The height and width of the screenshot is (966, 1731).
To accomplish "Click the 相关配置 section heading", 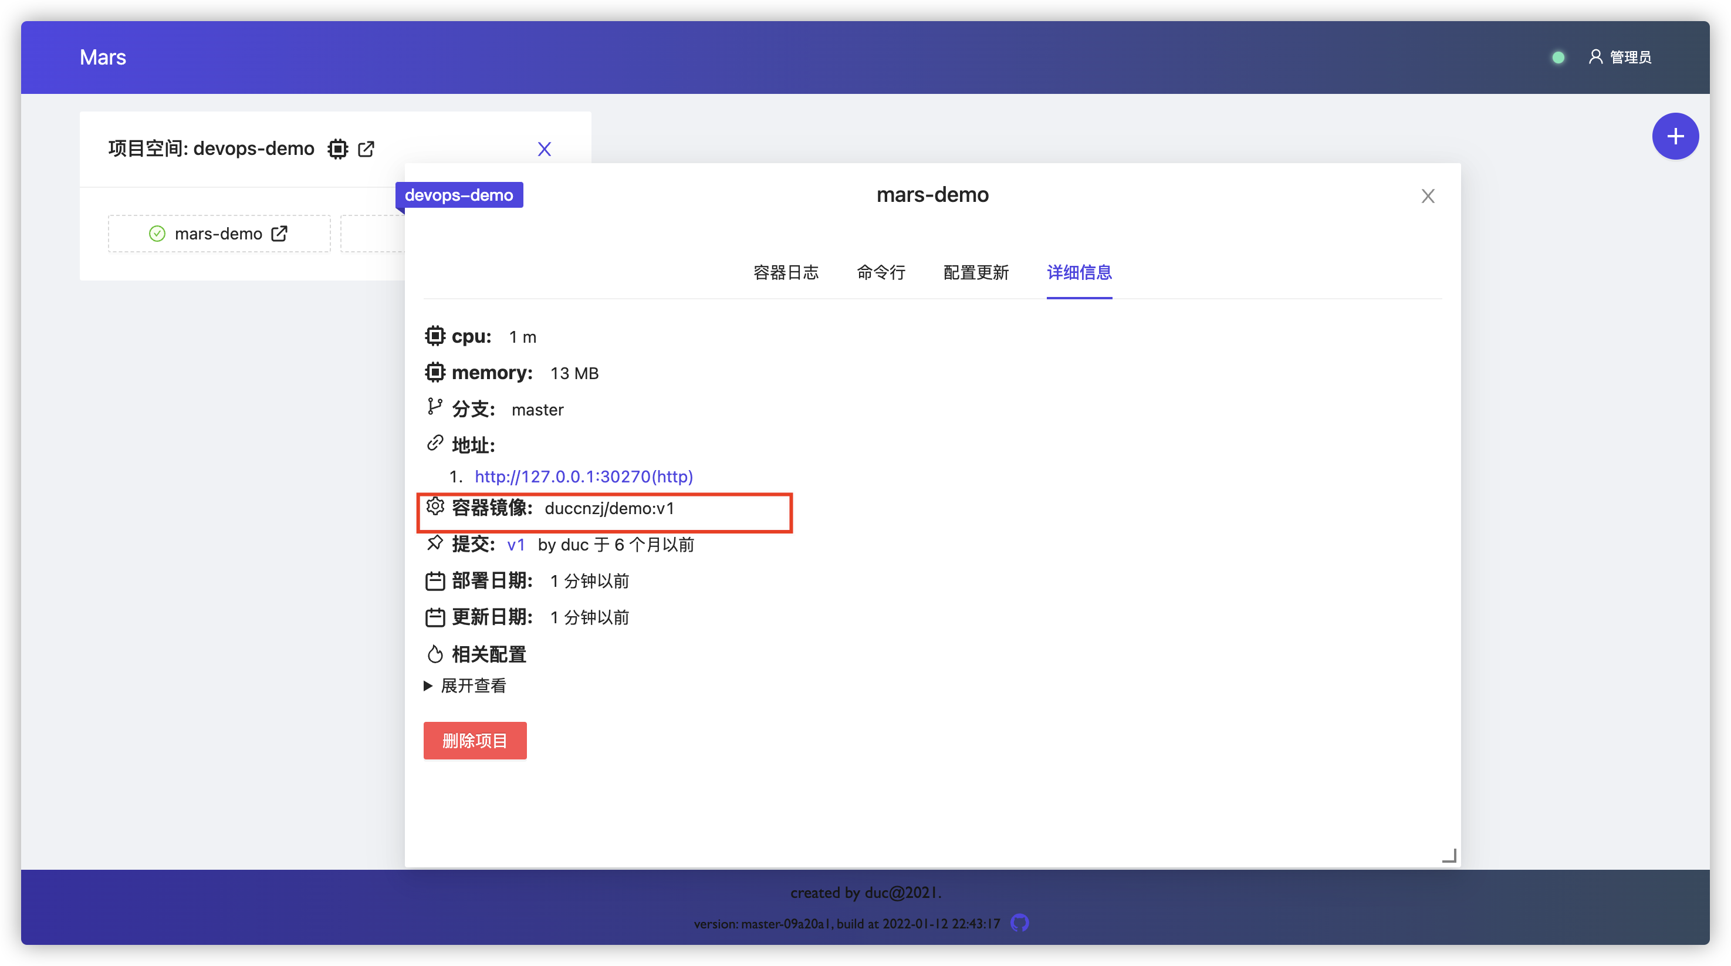I will click(489, 654).
